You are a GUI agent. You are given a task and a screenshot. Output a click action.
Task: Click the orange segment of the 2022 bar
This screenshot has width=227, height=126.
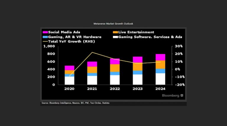point(115,68)
